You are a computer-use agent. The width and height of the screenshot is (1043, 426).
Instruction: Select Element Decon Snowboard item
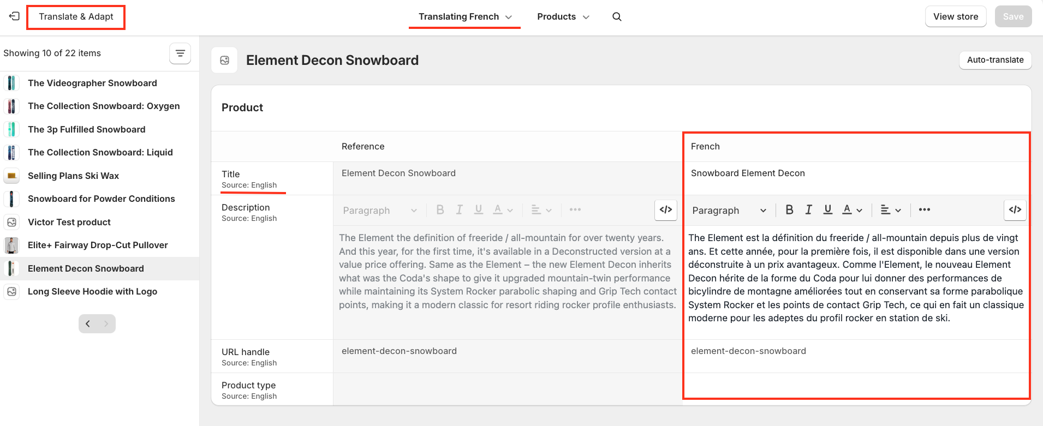(99, 268)
